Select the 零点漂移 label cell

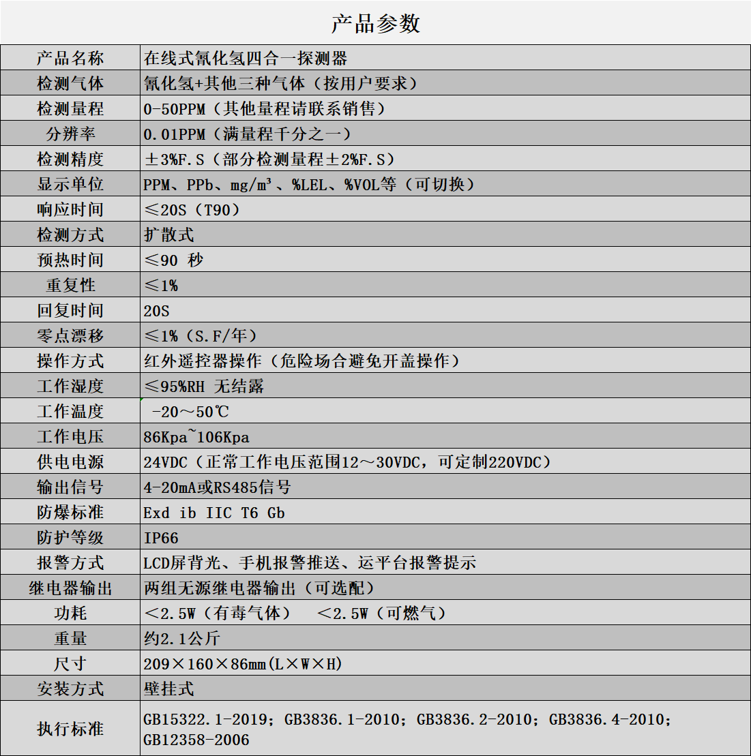tap(70, 335)
